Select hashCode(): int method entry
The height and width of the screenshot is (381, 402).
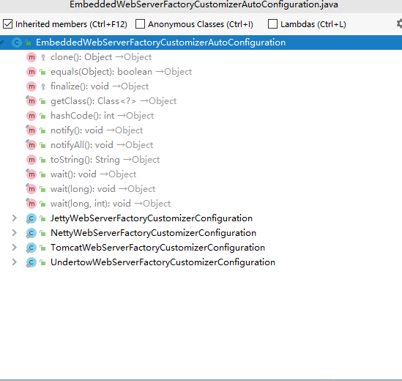102,116
